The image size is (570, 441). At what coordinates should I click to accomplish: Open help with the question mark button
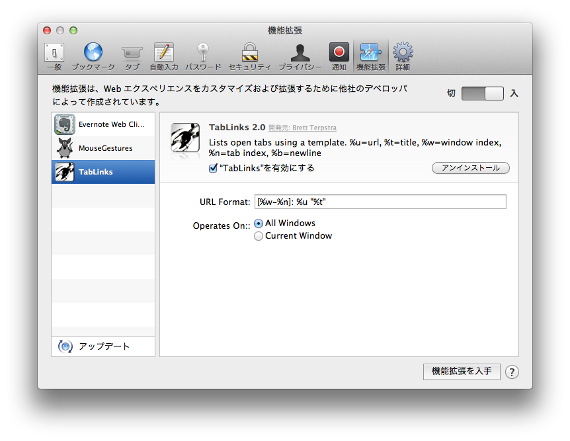(512, 372)
